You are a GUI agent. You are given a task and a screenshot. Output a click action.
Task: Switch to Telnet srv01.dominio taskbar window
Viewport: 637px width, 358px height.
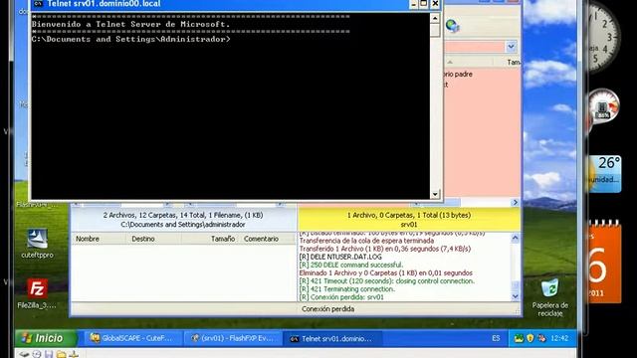click(x=333, y=338)
